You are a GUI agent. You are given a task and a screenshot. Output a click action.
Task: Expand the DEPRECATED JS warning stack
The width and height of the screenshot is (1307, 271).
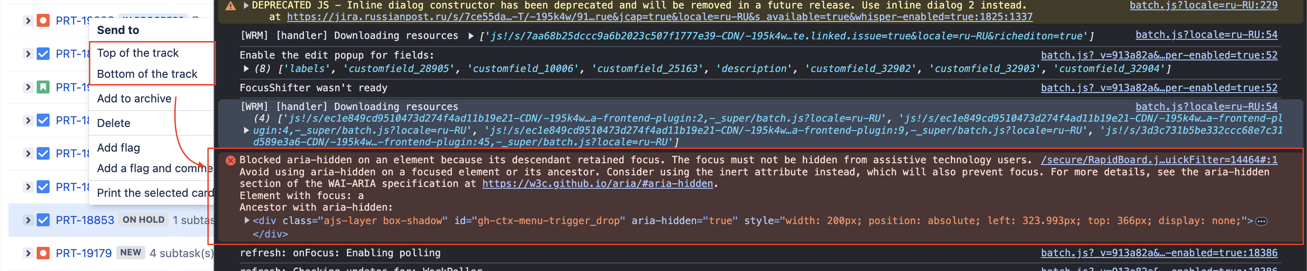click(246, 5)
